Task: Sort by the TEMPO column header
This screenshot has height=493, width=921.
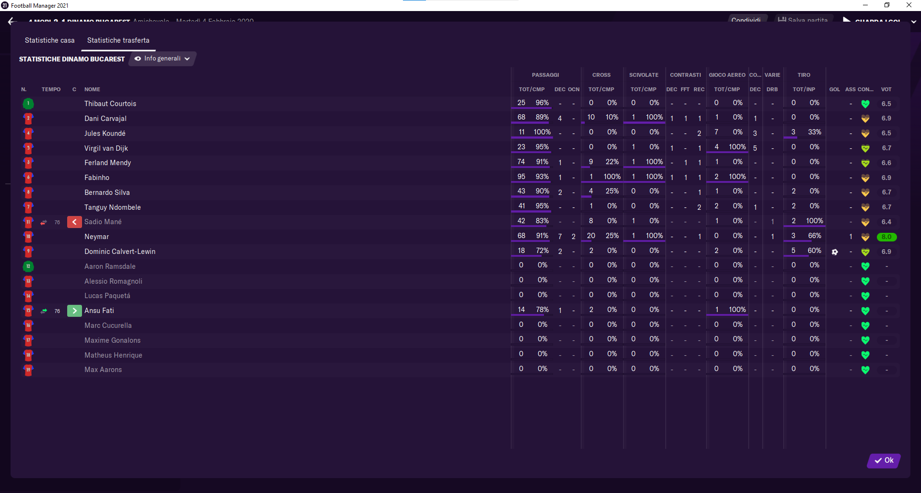Action: [x=51, y=89]
